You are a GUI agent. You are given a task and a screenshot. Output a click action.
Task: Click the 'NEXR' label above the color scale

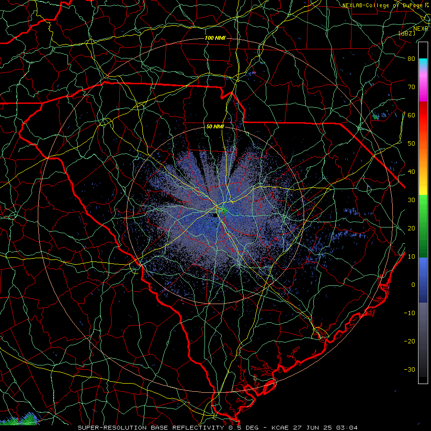point(421,29)
